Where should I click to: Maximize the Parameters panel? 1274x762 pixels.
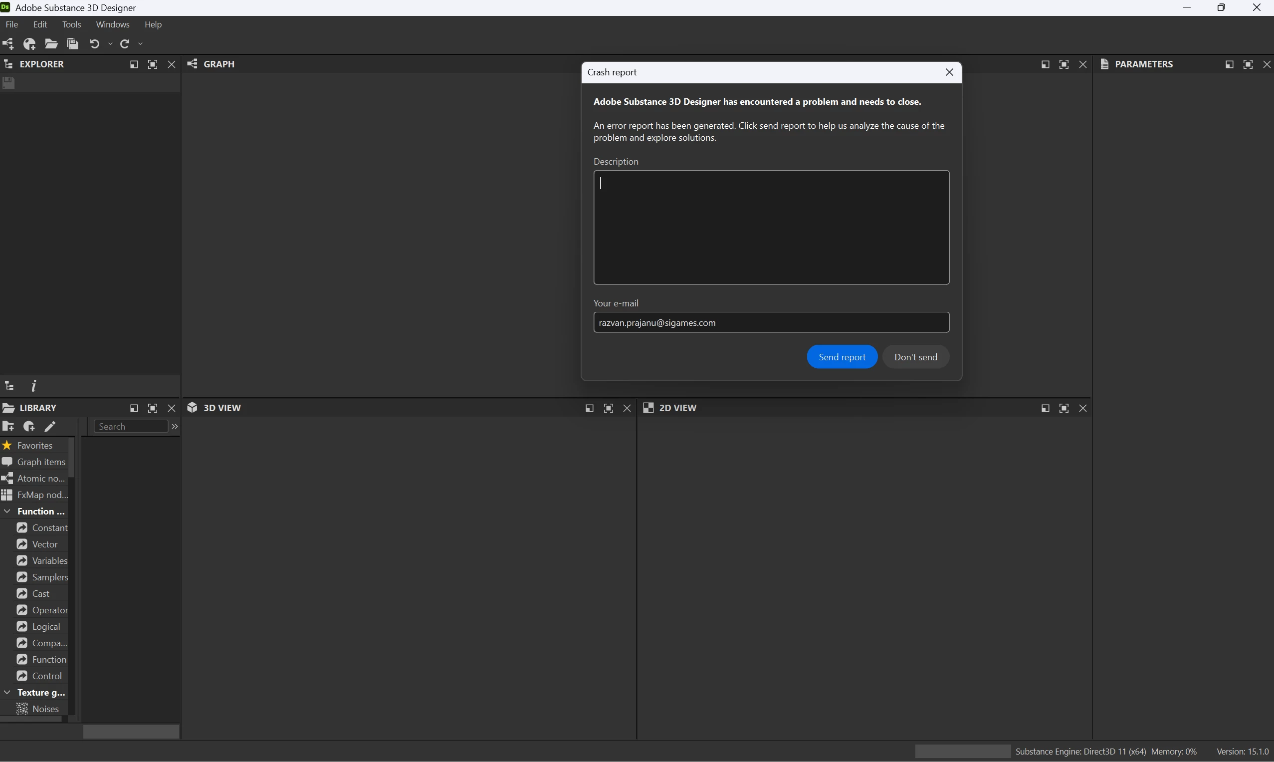1248,64
